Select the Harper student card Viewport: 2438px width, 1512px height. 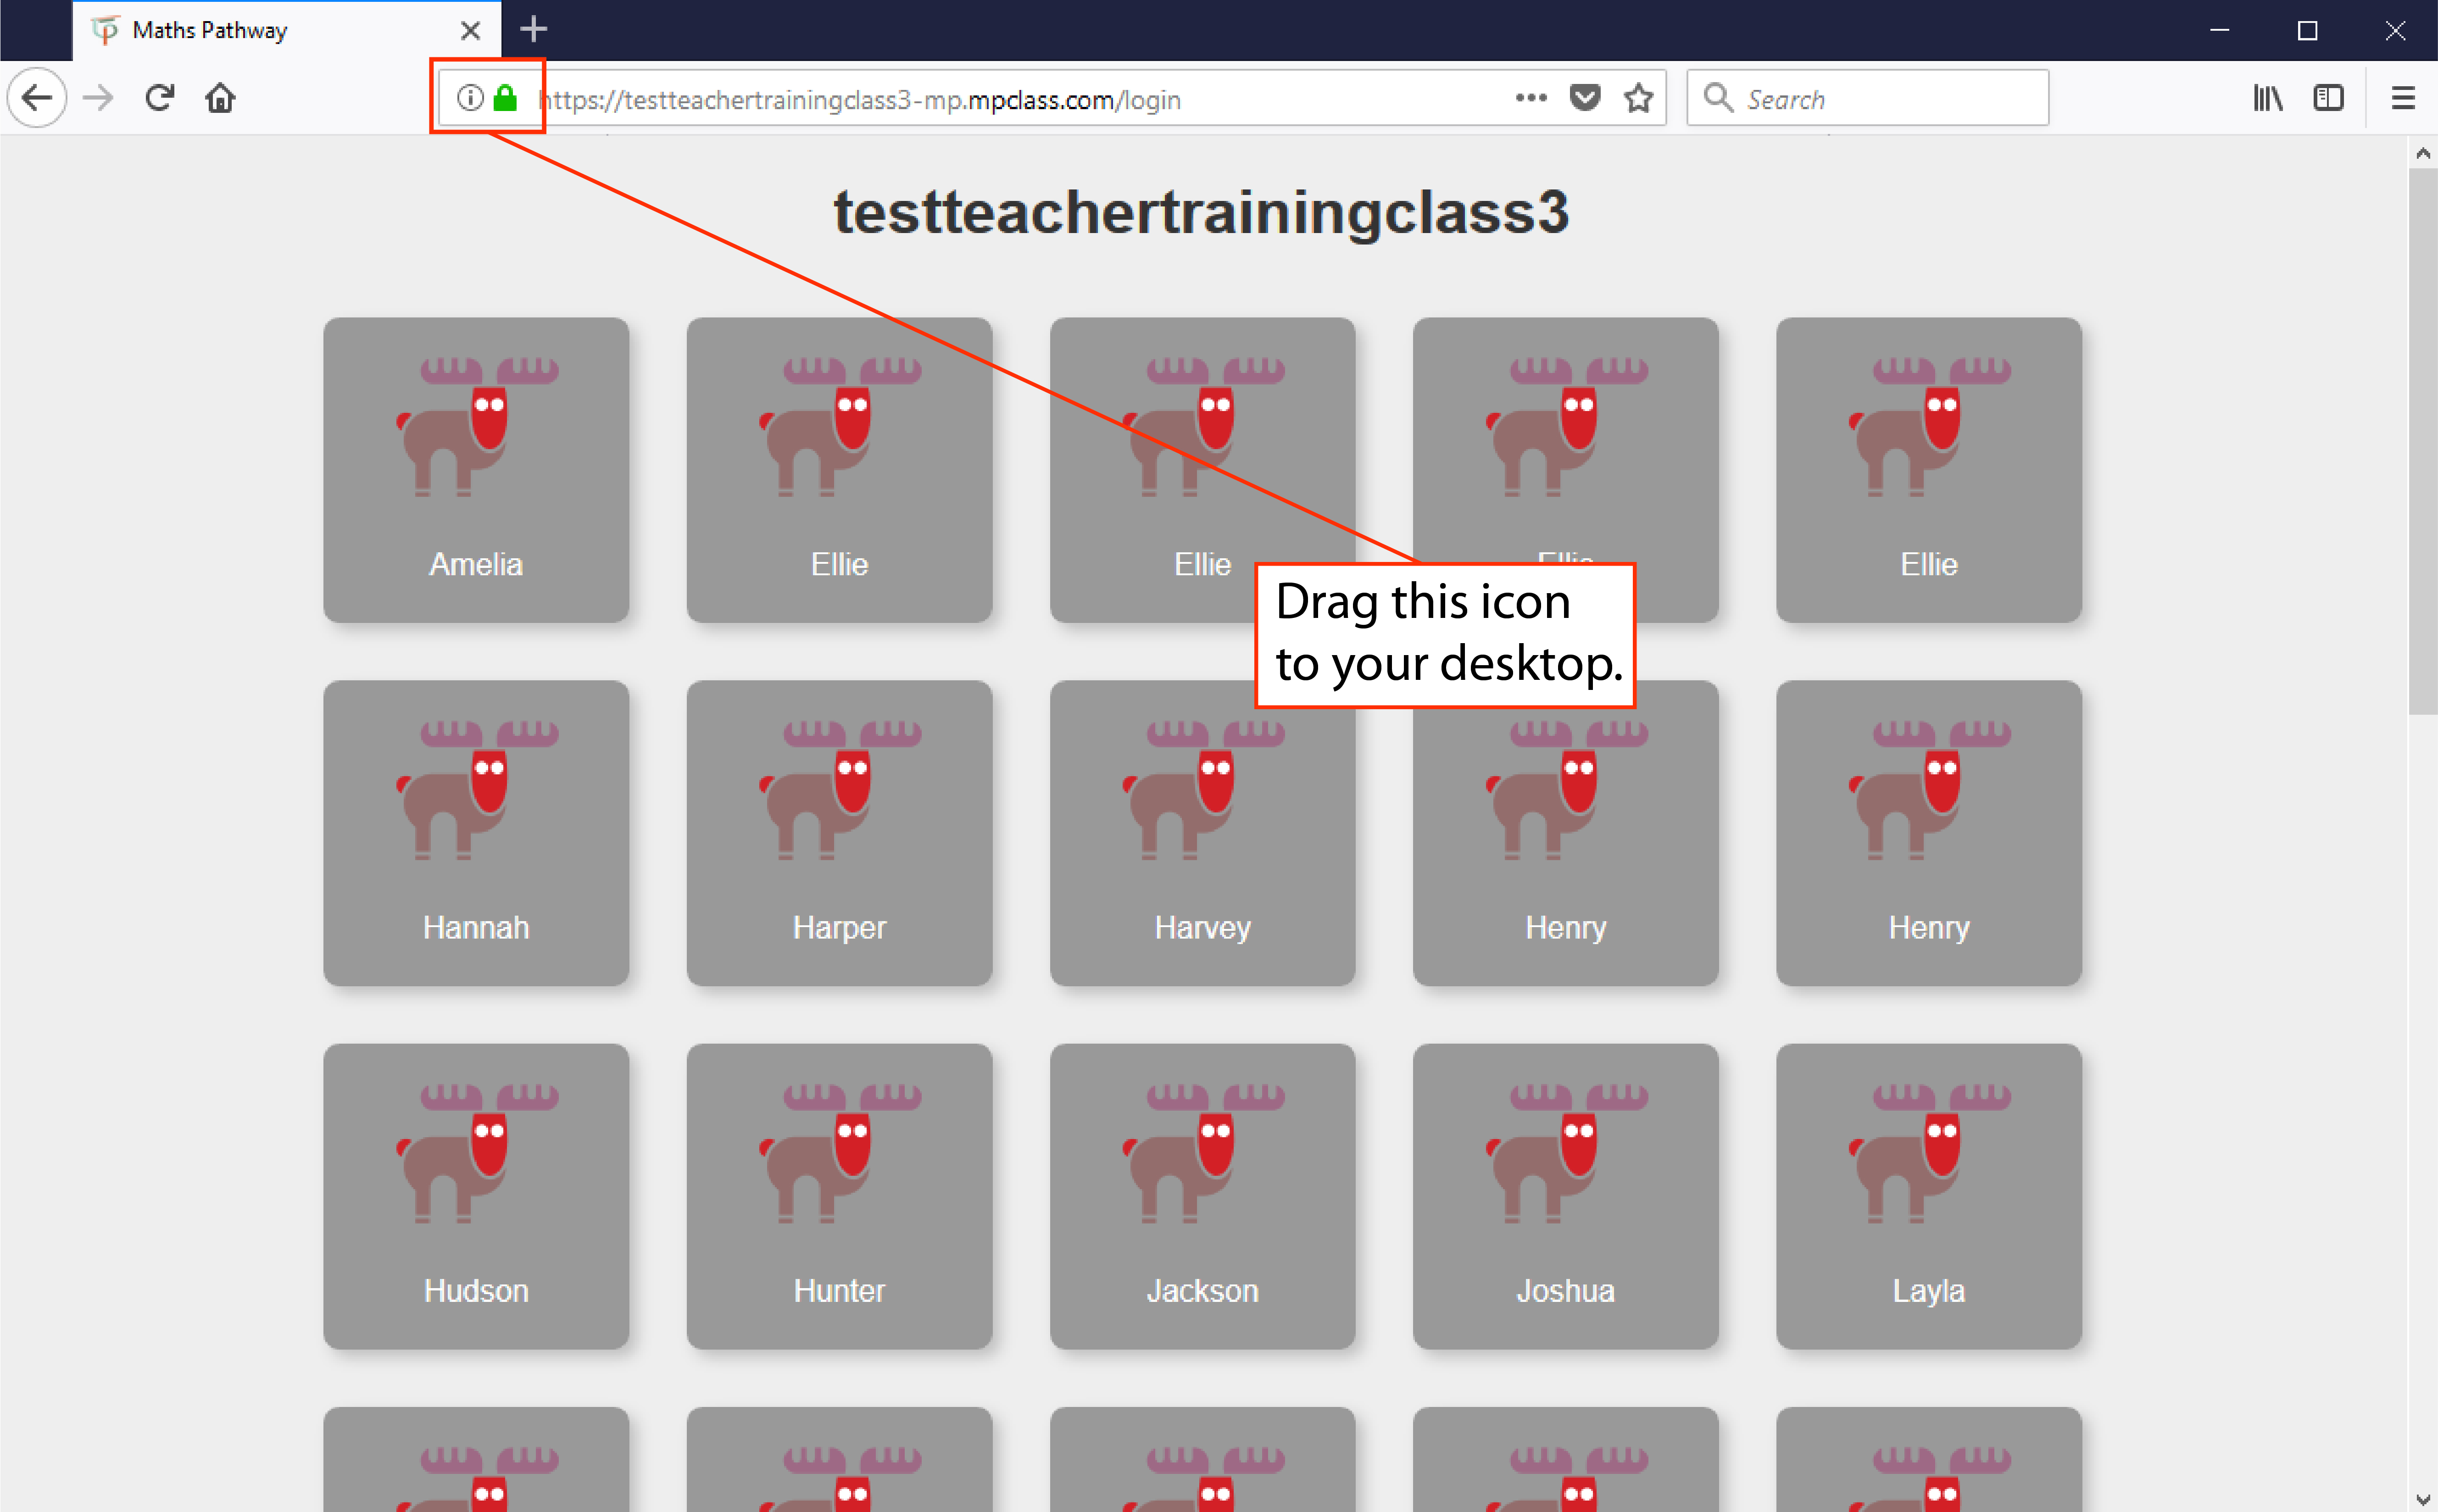(x=839, y=833)
